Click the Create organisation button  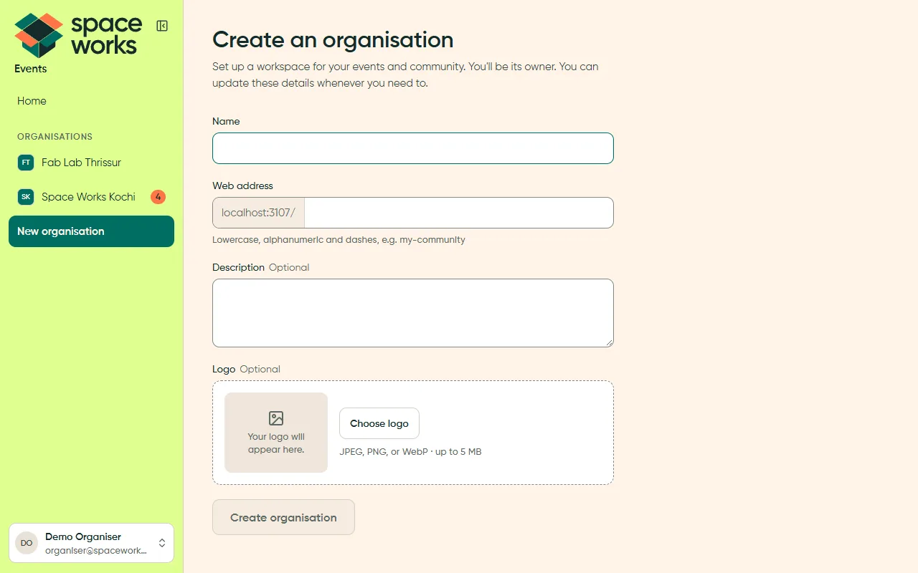(x=283, y=517)
